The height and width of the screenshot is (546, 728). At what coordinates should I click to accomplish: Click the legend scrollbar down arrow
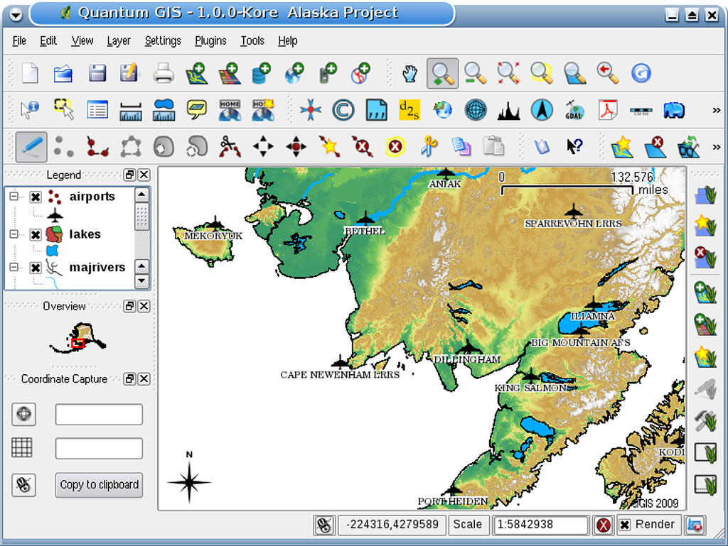(141, 281)
